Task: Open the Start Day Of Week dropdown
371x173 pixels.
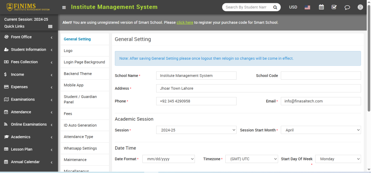Action: click(338, 159)
